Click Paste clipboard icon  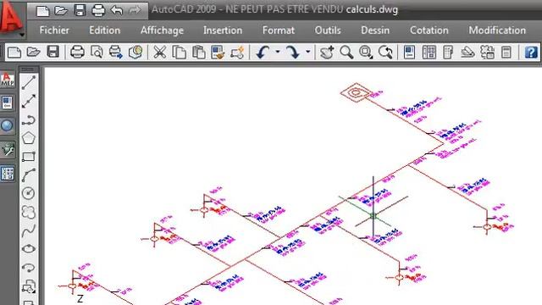pyautogui.click(x=199, y=53)
